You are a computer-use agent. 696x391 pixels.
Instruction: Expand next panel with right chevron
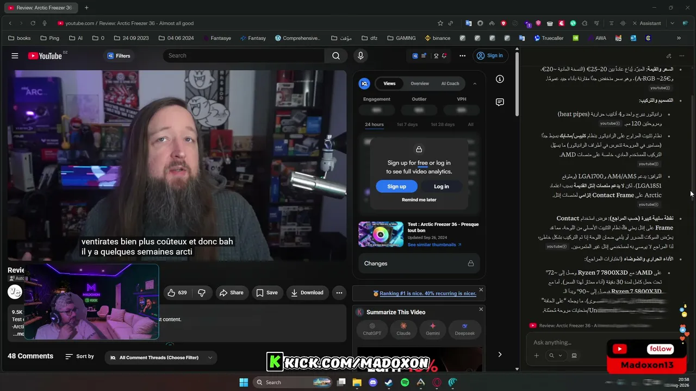click(x=500, y=355)
